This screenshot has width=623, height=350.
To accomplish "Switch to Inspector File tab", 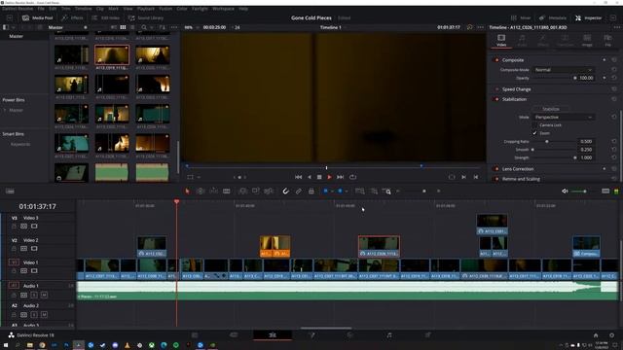I will [x=607, y=40].
